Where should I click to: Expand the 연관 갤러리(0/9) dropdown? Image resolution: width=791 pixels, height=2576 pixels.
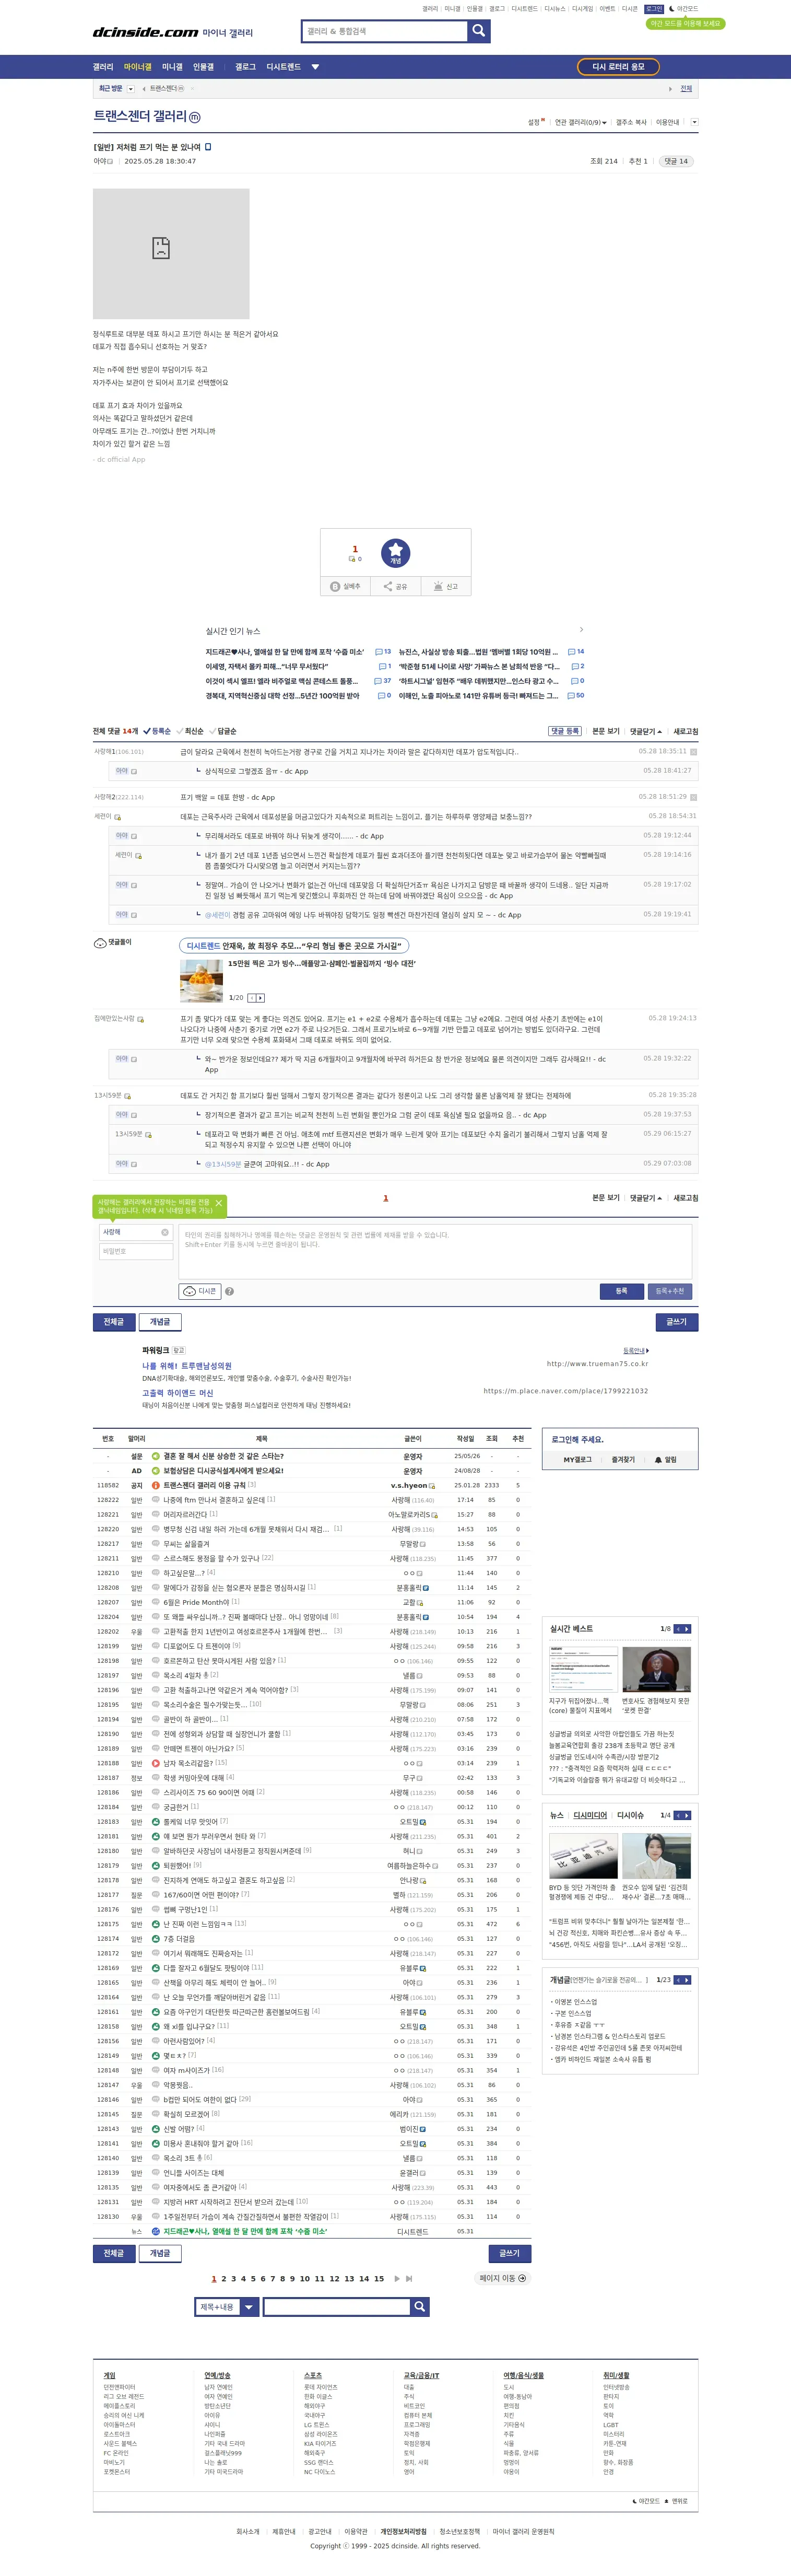tap(581, 123)
